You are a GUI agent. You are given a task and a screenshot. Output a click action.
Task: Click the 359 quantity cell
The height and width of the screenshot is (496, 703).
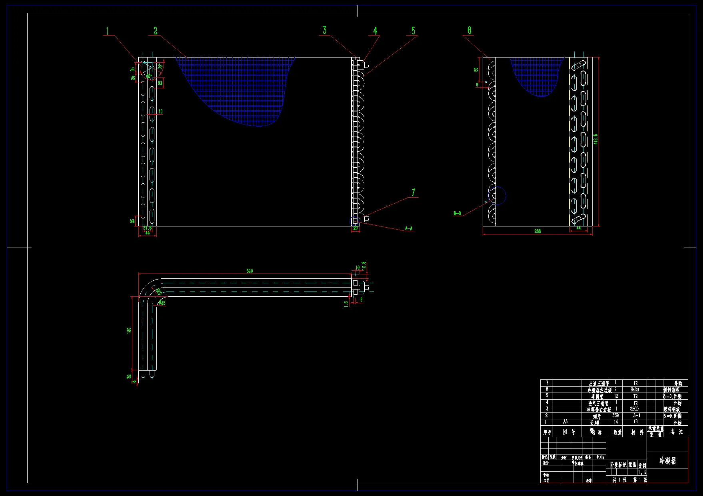coord(615,416)
